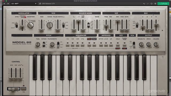Click the VCF MOD slider
This screenshot has height=96, width=171.
tap(122, 30)
